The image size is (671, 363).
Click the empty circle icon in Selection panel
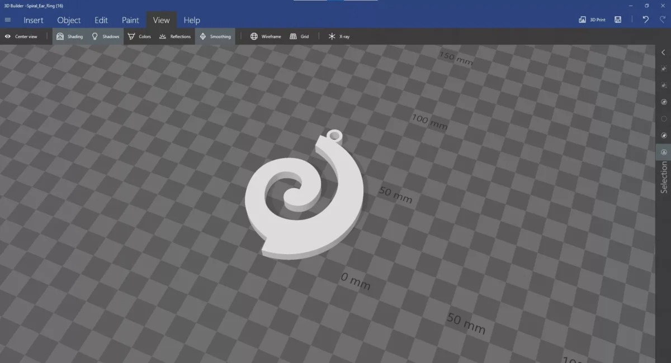click(x=664, y=119)
